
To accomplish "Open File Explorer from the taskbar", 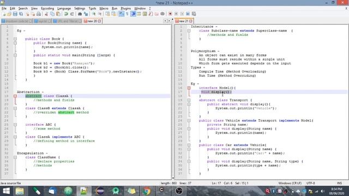I will (20, 191).
